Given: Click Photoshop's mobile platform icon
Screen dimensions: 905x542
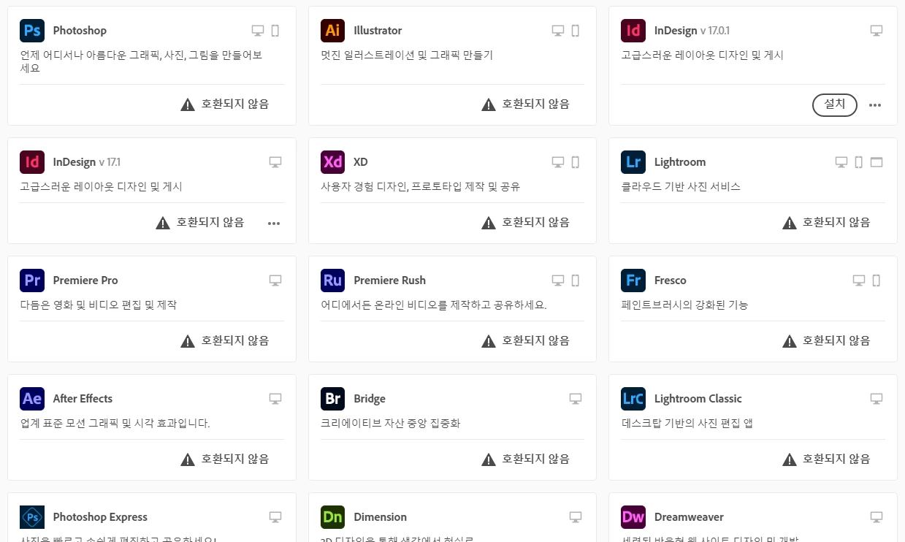Looking at the screenshot, I should click(275, 31).
